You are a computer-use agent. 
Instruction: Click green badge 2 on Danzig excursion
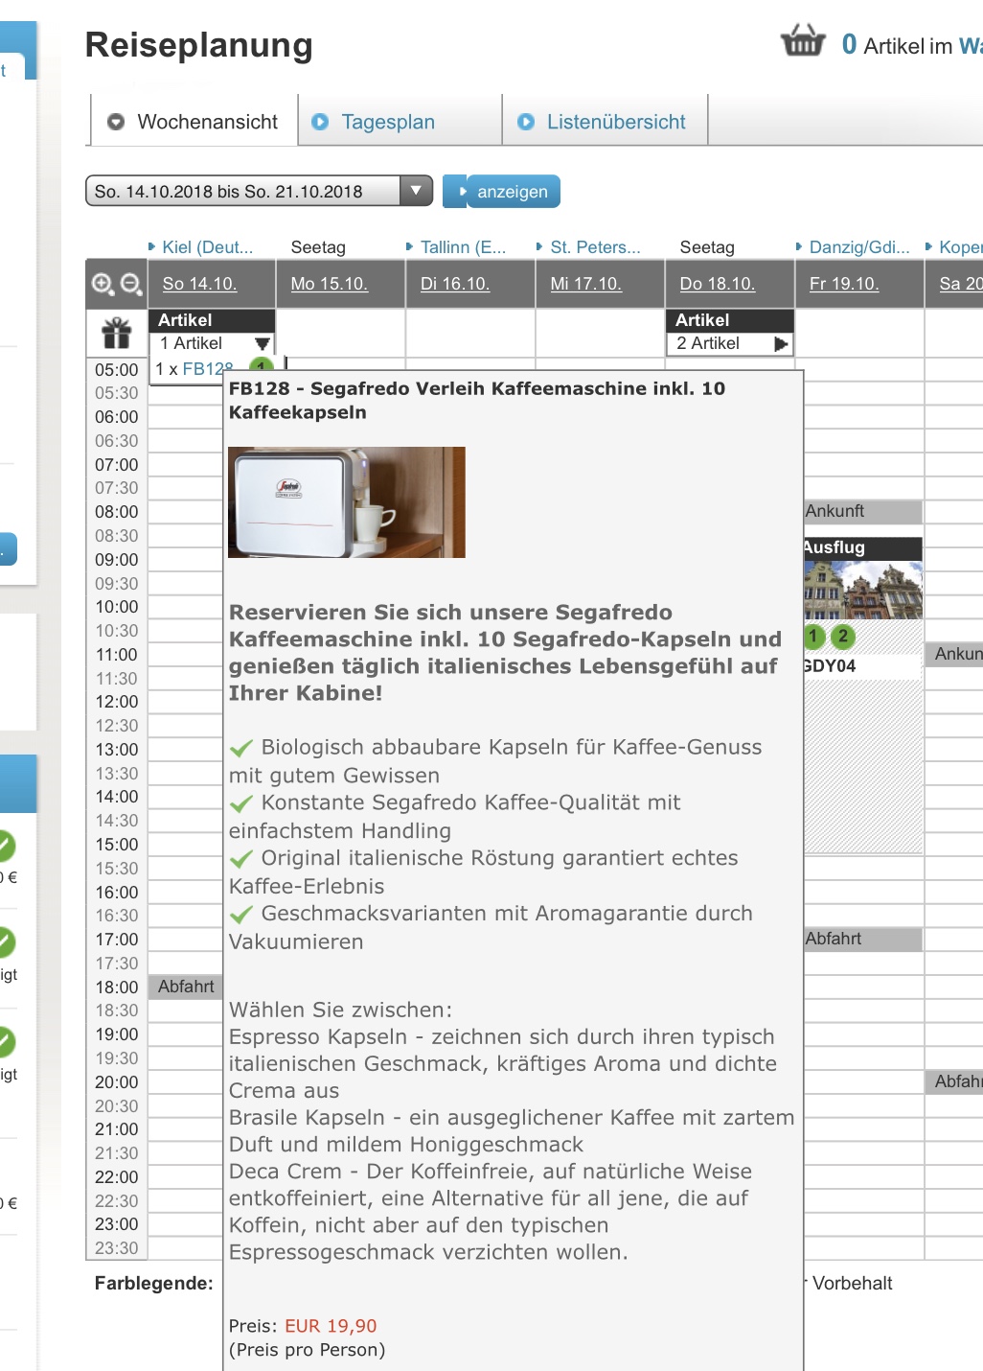(x=843, y=636)
